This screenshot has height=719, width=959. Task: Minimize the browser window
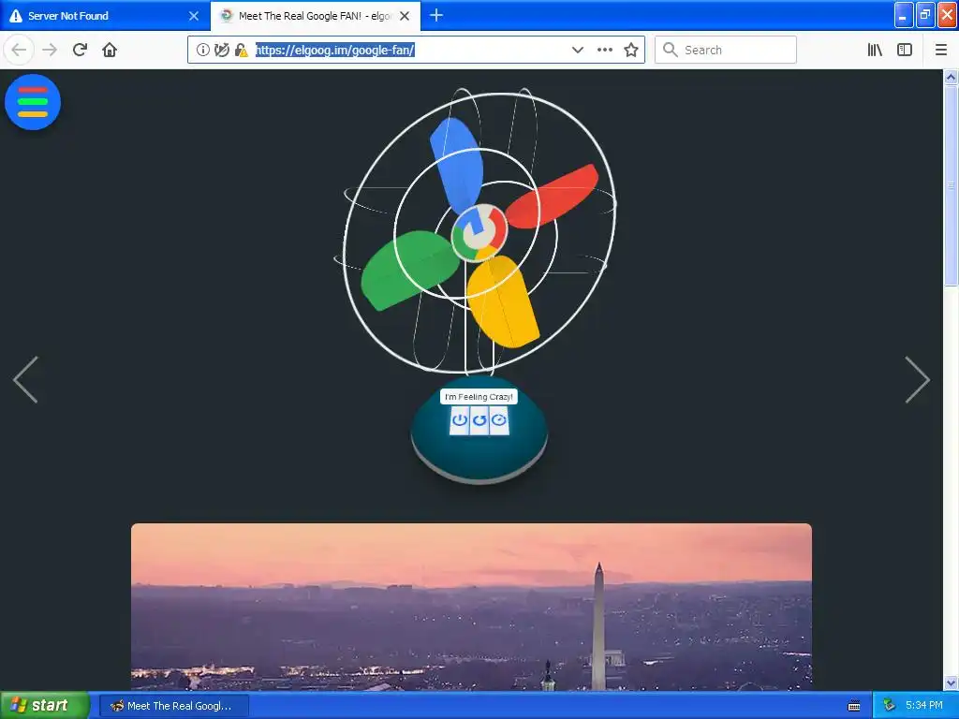(x=904, y=15)
